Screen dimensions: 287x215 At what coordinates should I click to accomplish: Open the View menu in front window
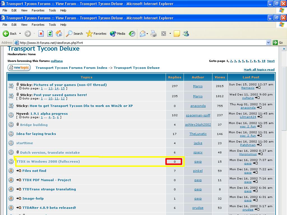(24, 25)
